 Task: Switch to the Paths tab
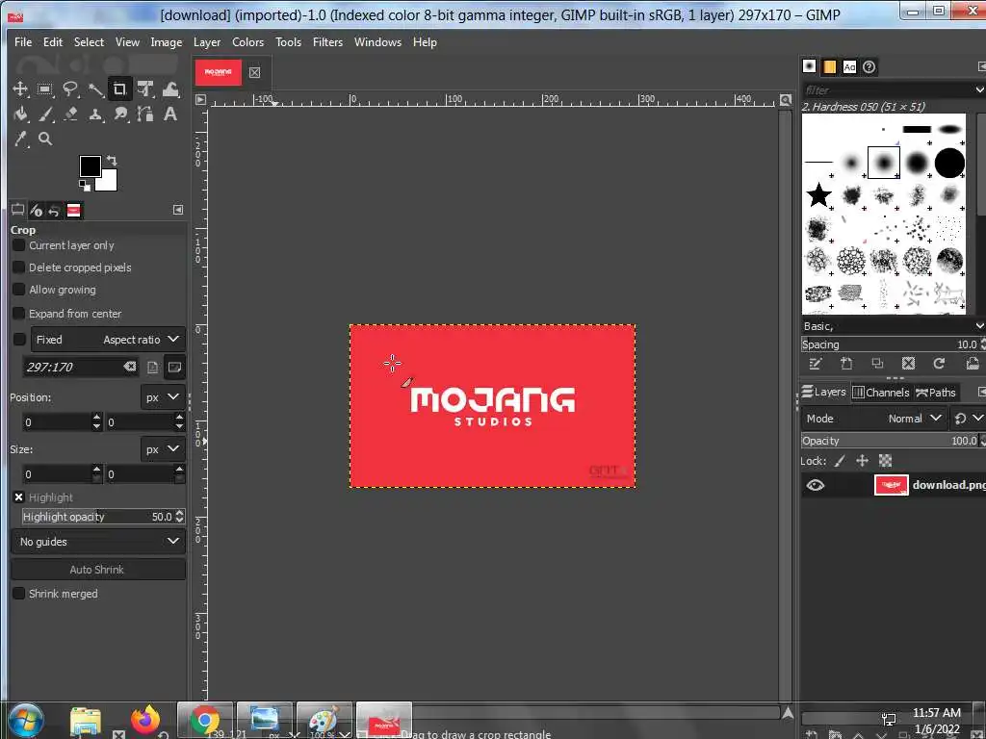click(x=936, y=393)
